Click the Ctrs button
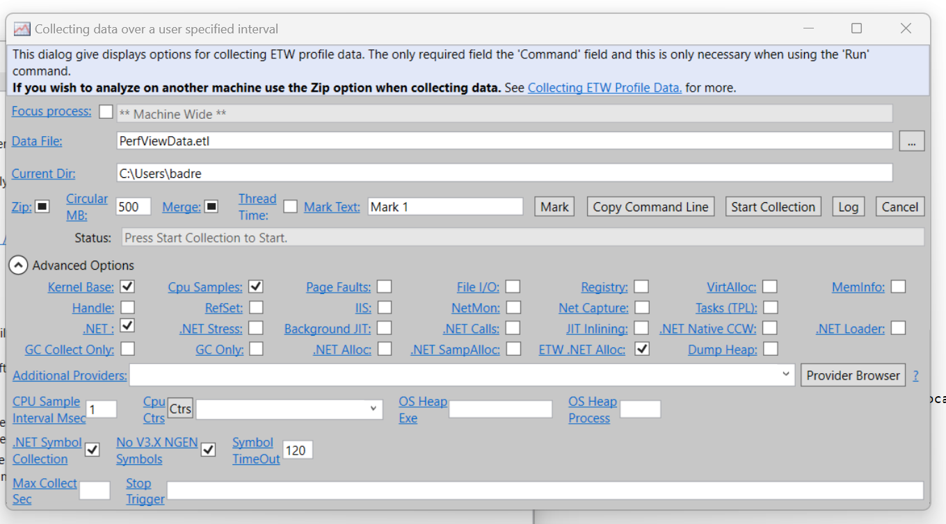 (x=180, y=409)
